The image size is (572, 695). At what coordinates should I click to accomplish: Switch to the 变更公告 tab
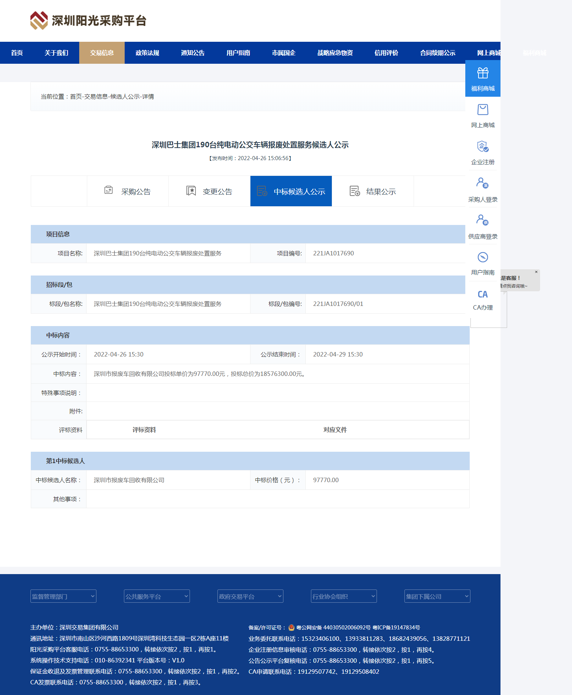pos(209,191)
